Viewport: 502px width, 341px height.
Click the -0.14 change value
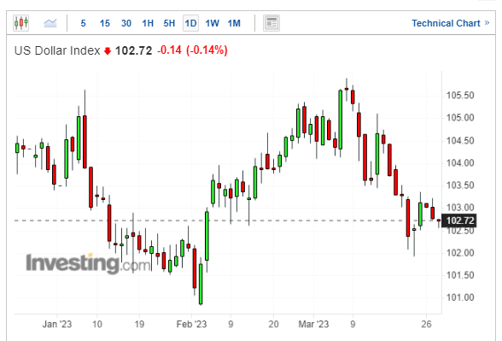(x=169, y=50)
